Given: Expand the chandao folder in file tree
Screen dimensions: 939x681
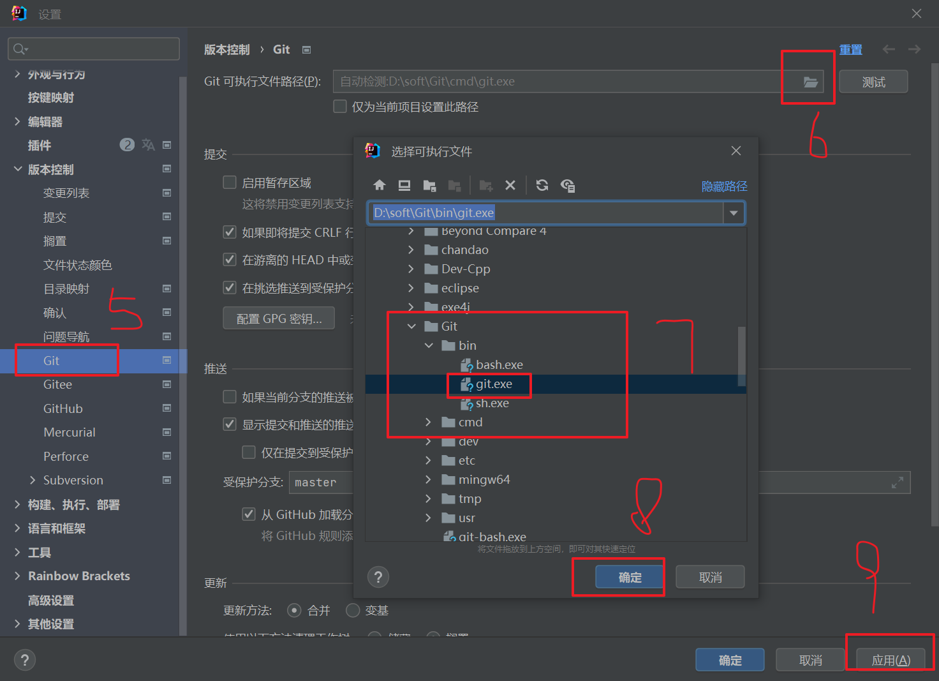Looking at the screenshot, I should [411, 250].
